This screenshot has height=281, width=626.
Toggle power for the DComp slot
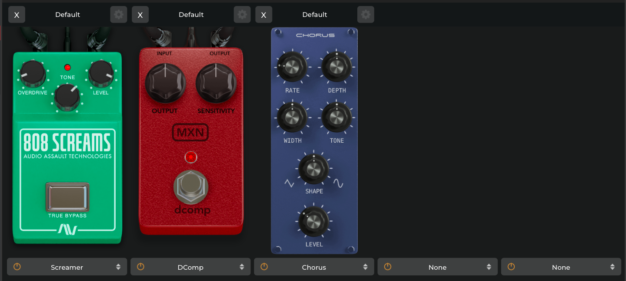coord(140,267)
